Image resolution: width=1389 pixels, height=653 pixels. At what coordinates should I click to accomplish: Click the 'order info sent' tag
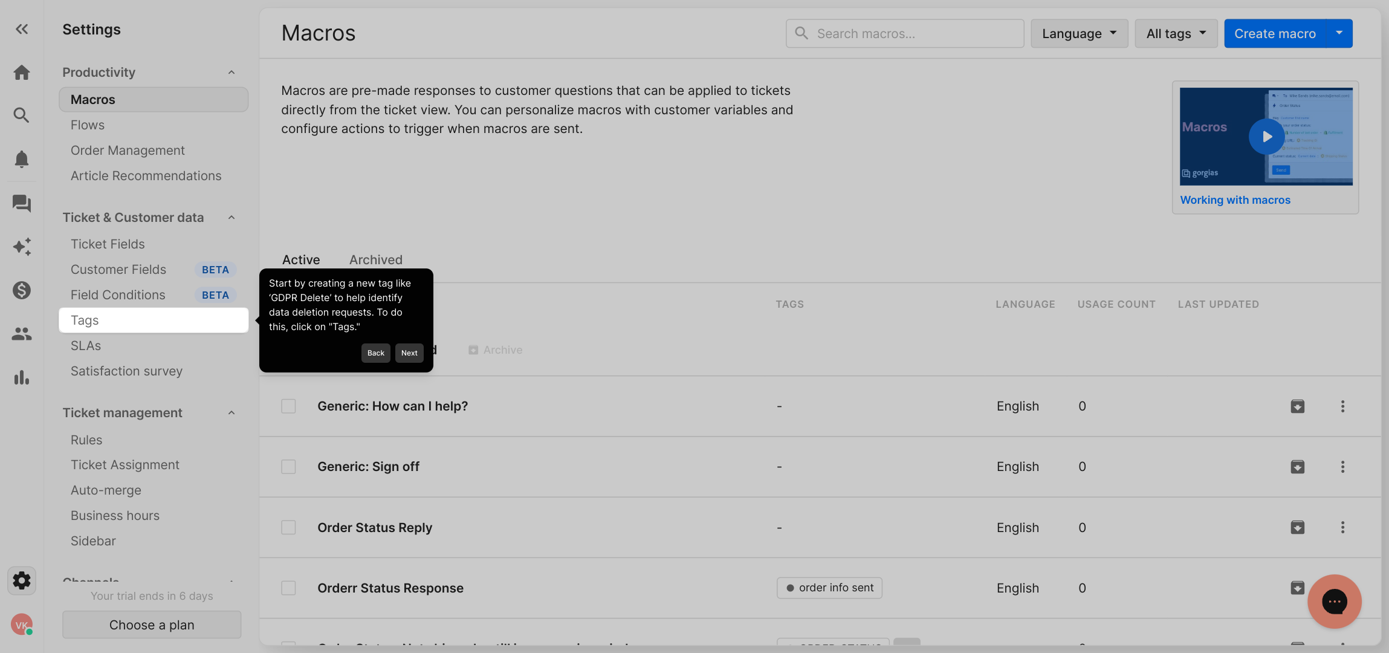click(829, 588)
